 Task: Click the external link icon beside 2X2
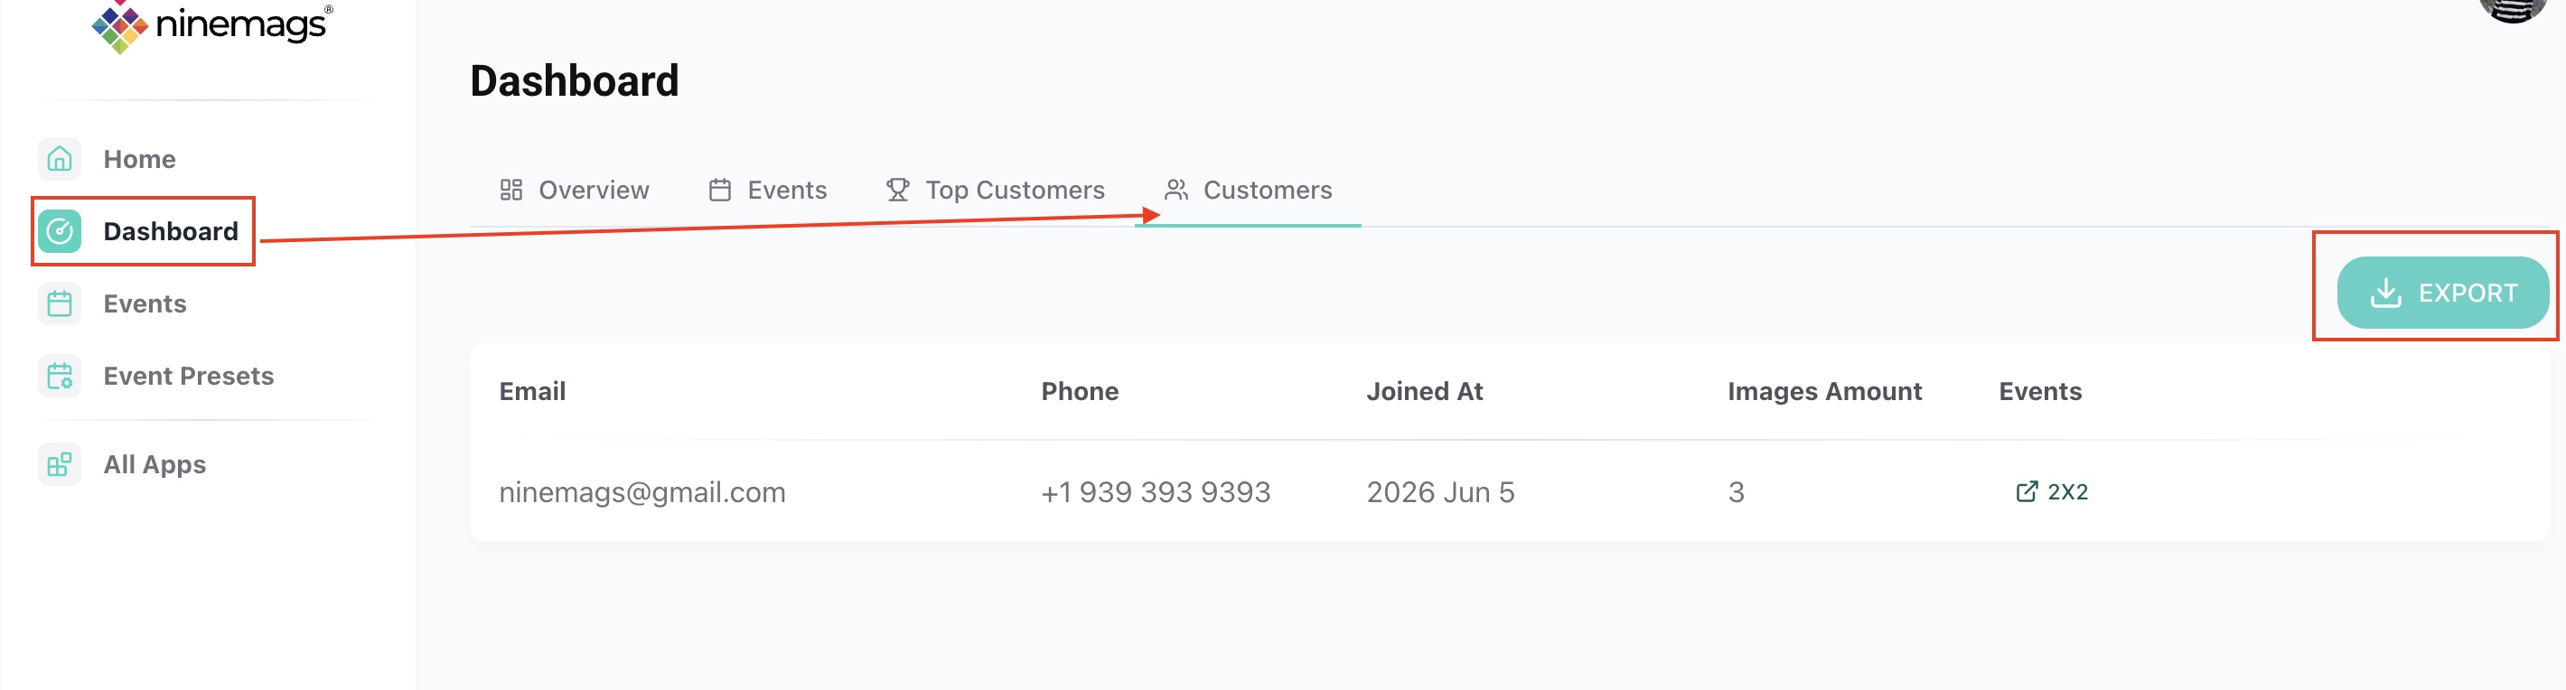tap(2026, 492)
